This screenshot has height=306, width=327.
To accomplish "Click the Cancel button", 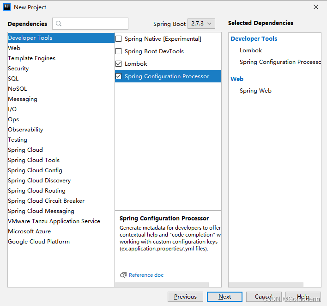I will pyautogui.click(x=264, y=297).
